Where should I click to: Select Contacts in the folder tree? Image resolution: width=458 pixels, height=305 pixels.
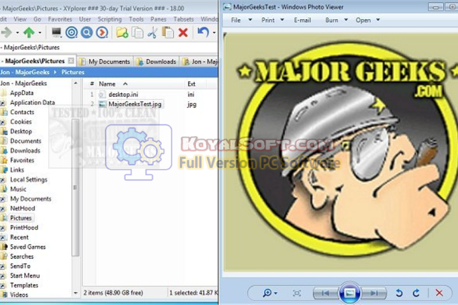point(22,112)
